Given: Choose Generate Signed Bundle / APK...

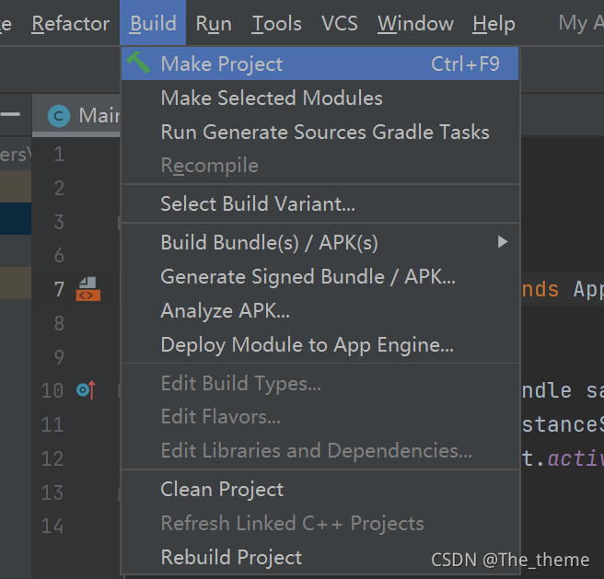Looking at the screenshot, I should 319,276.
